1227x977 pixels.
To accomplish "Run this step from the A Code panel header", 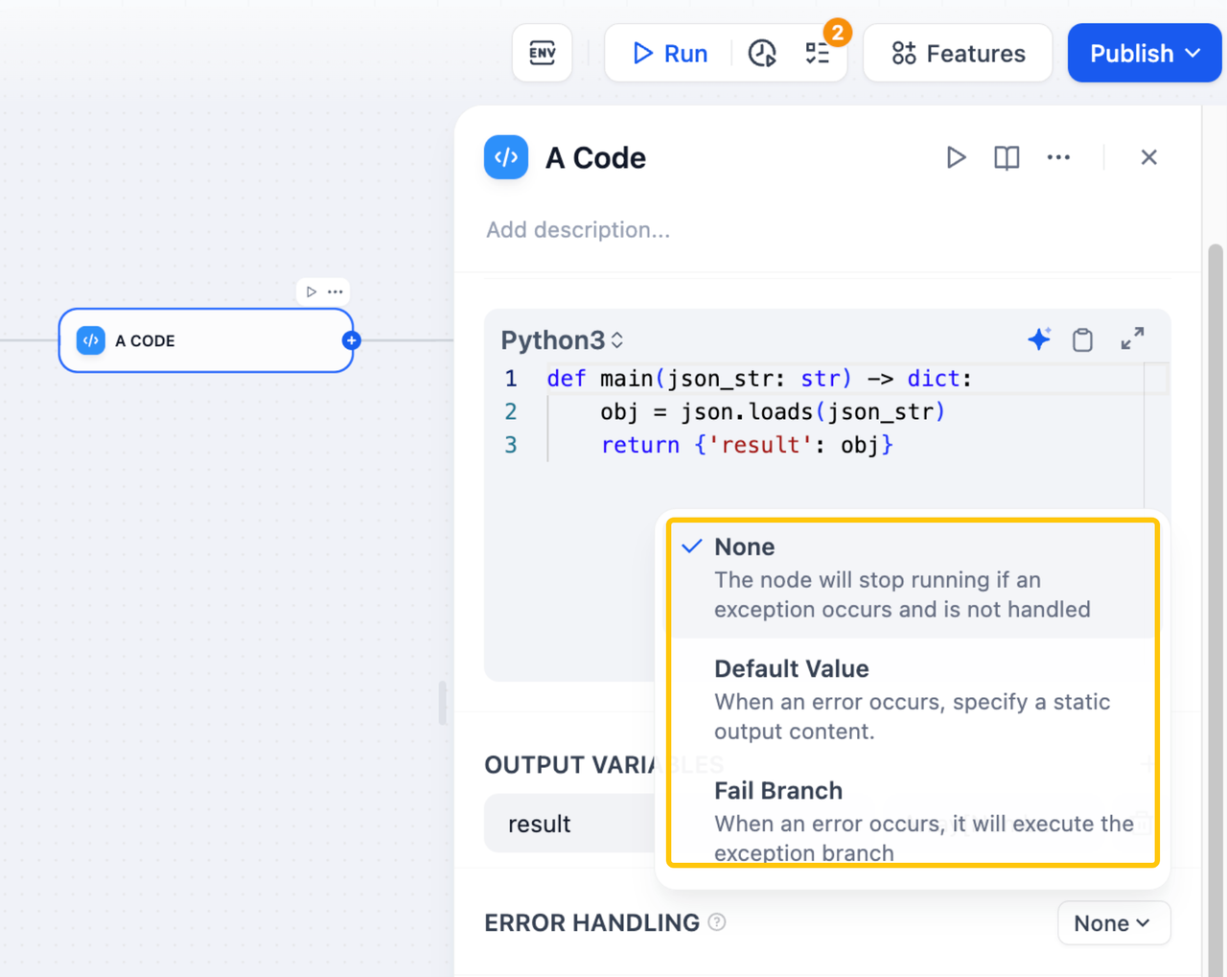I will (x=956, y=157).
